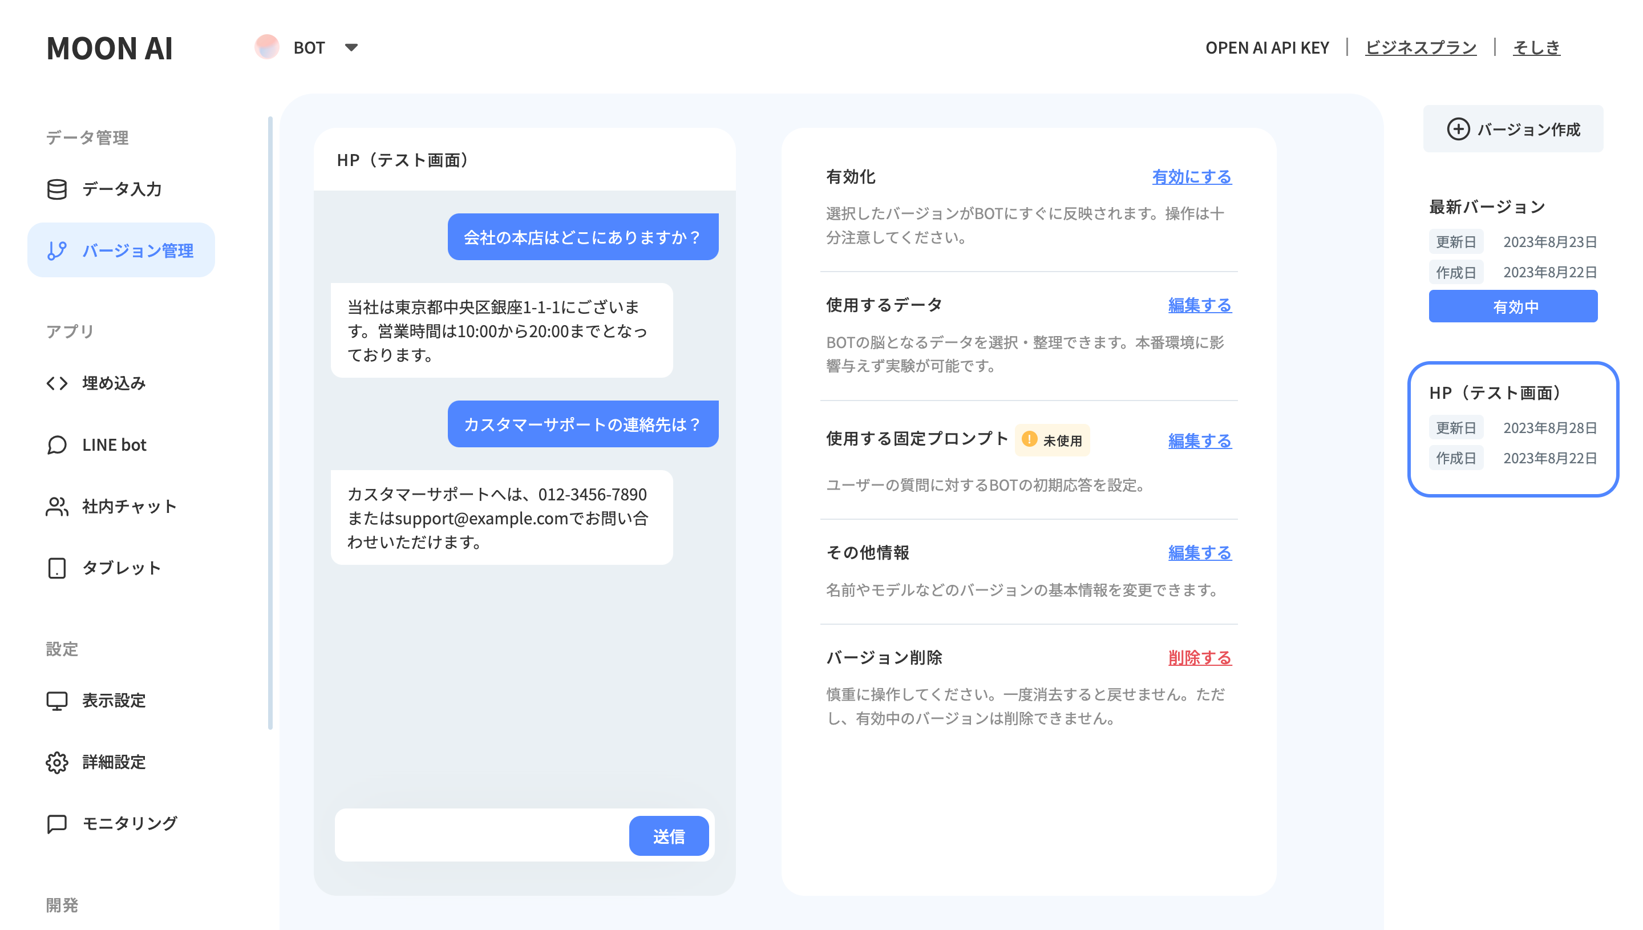
Task: Expand the BOT selector dropdown arrow
Action: click(351, 47)
